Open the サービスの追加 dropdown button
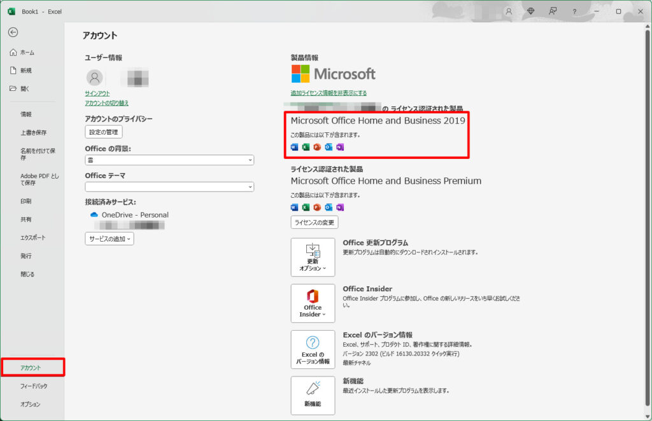This screenshot has width=652, height=421. tap(110, 238)
